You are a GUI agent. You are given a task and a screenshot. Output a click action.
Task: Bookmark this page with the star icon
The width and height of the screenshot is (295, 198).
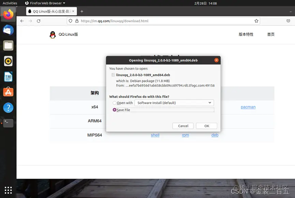point(256,21)
